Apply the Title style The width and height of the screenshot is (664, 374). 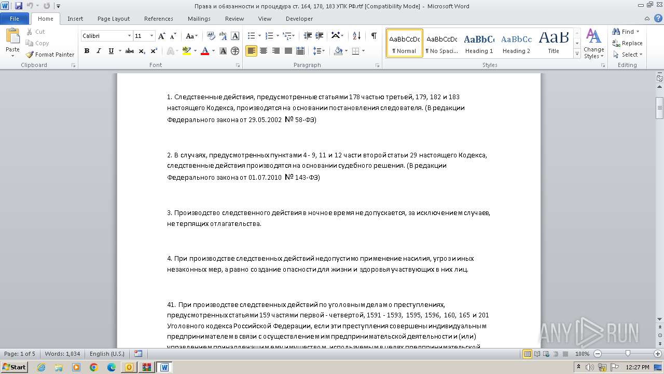point(554,43)
